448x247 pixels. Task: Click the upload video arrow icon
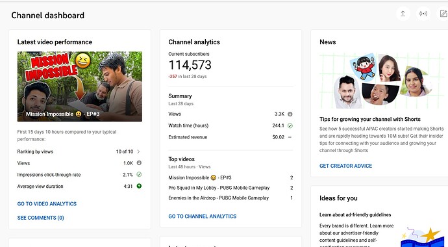pos(403,14)
